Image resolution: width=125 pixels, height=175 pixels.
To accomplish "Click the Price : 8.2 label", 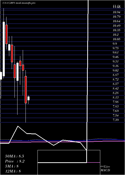I will (x=15, y=161).
